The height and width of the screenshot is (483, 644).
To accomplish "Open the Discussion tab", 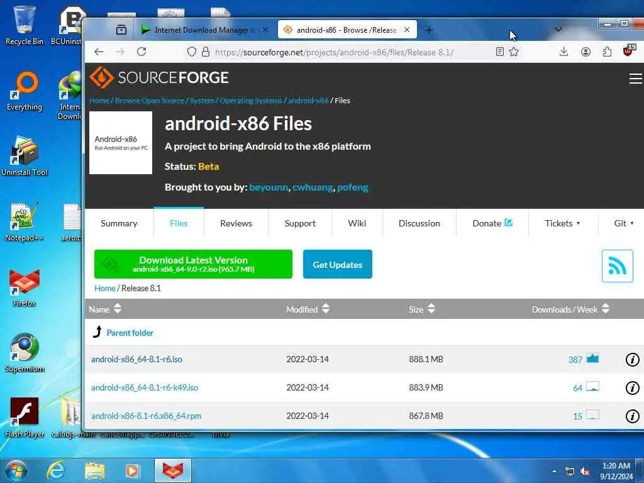I will [419, 223].
